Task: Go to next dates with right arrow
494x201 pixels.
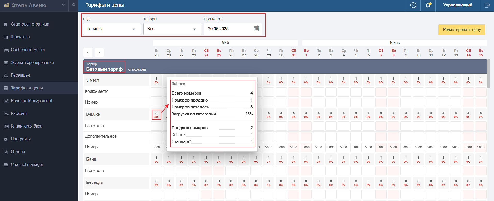Action: point(99,53)
